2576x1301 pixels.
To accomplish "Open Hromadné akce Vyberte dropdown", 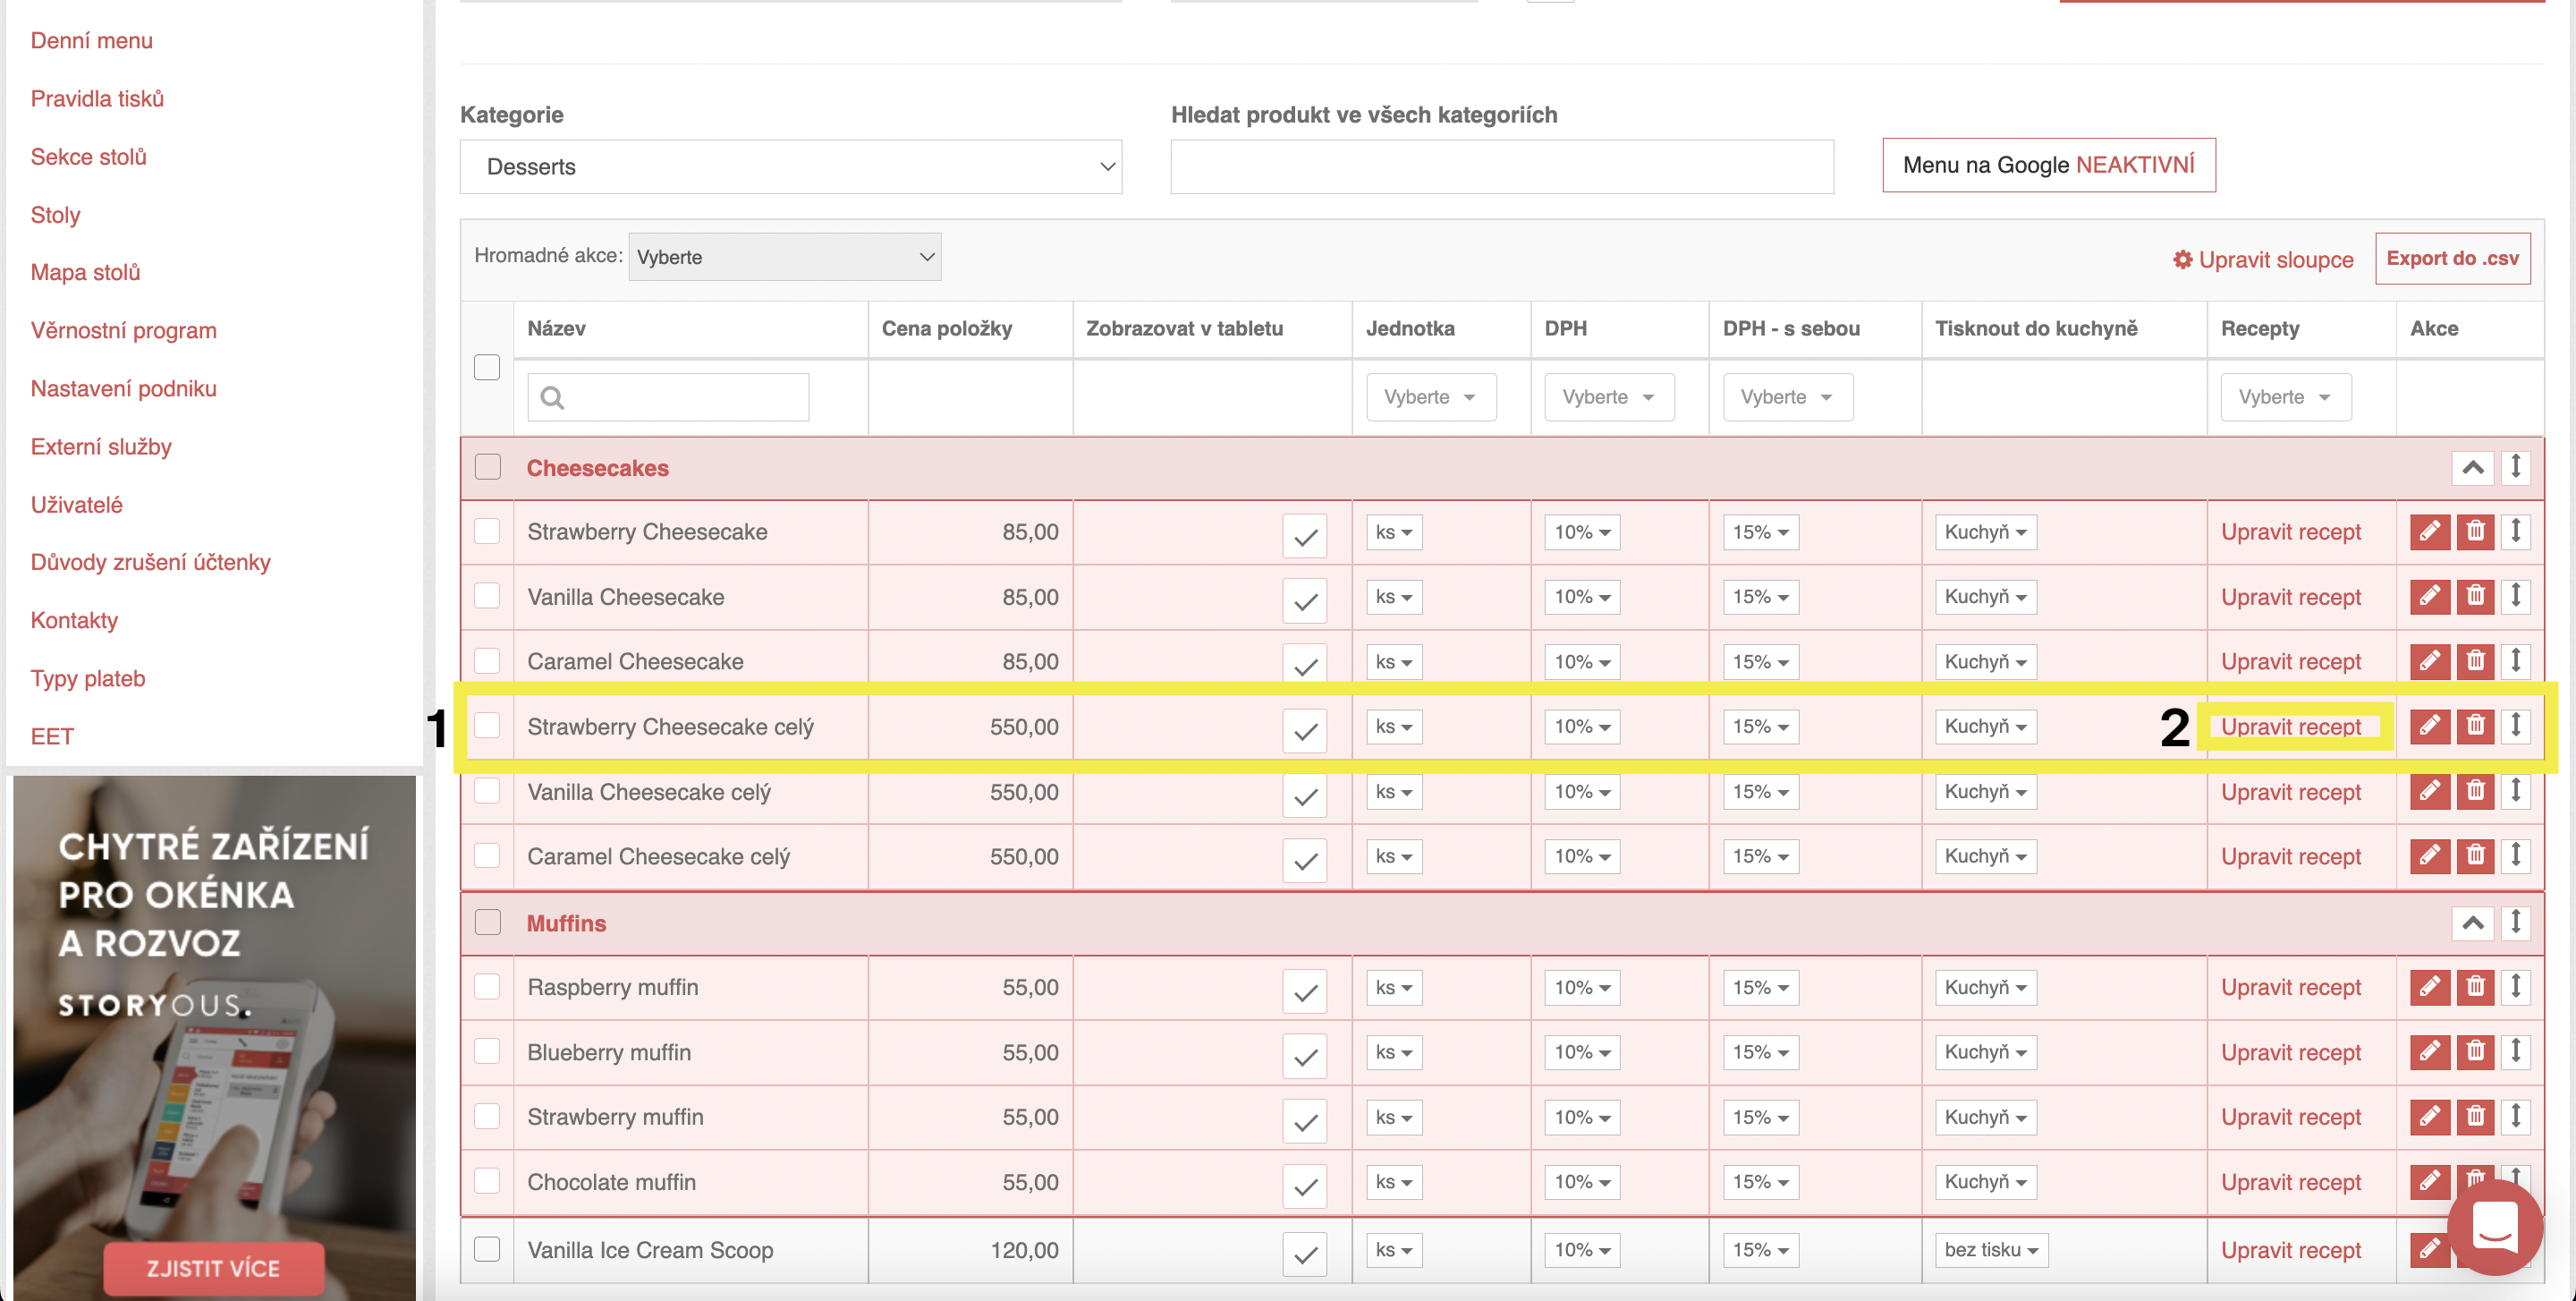I will click(x=785, y=257).
